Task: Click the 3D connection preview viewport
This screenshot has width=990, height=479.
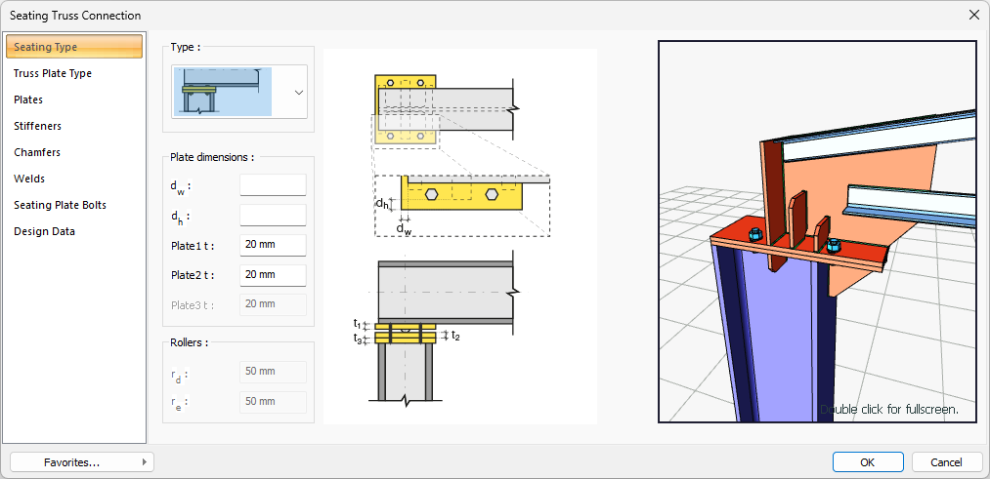Action: [817, 231]
